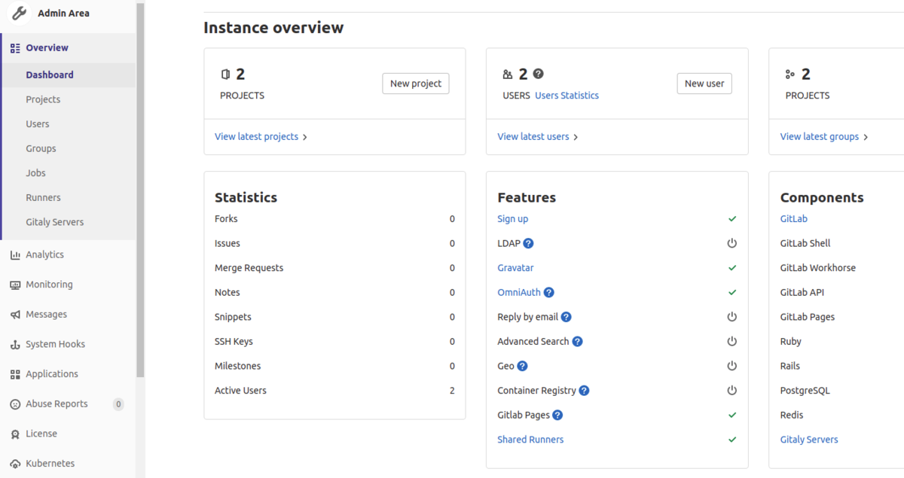904x478 pixels.
Task: Open View latest users chevron link
Action: 538,137
